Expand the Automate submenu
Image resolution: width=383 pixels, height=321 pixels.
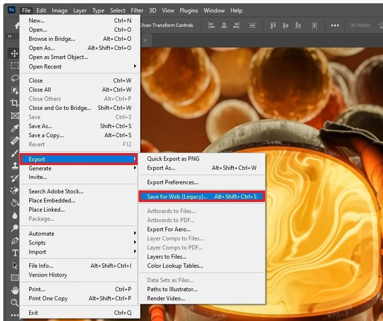(x=80, y=234)
